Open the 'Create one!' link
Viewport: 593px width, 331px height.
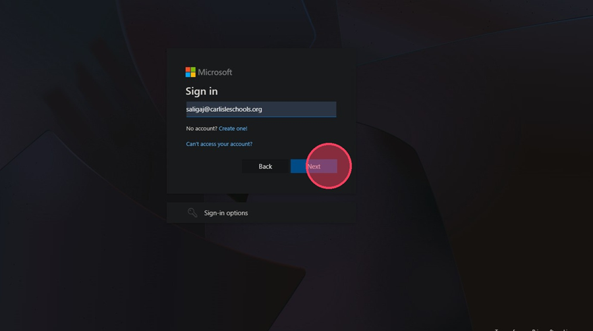tap(233, 128)
